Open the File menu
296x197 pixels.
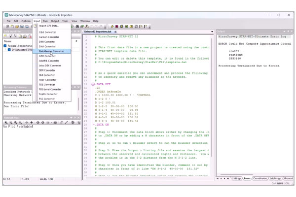click(x=9, y=21)
